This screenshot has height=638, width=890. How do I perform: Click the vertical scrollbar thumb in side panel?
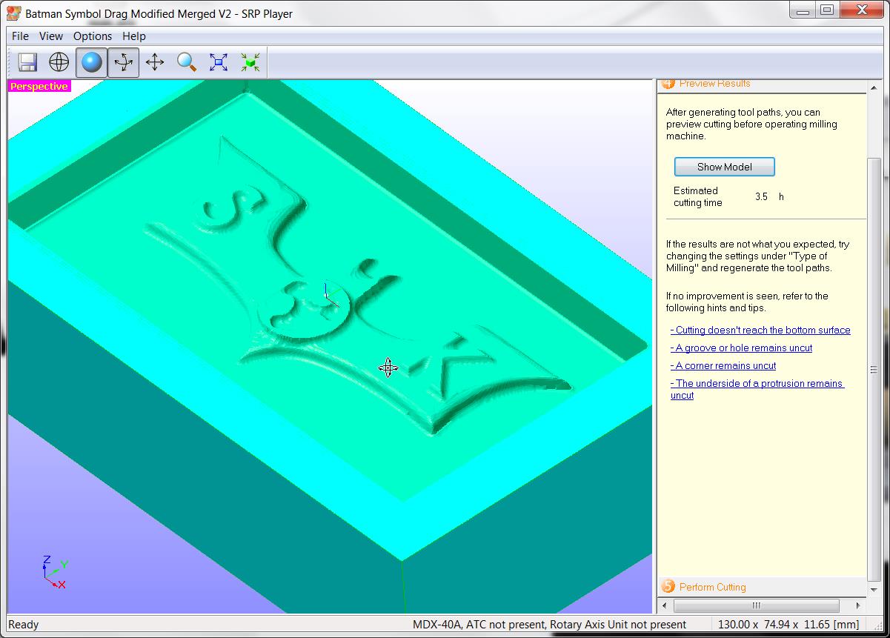coord(874,370)
